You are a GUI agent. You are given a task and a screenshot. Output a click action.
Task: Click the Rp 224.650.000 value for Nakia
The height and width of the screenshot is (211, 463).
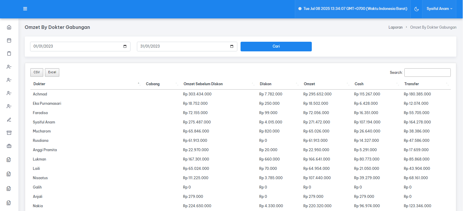point(197,206)
